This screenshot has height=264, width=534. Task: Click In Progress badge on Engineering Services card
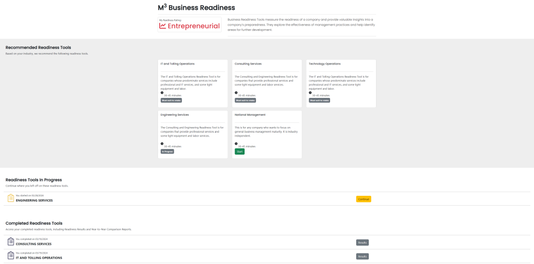(x=167, y=152)
